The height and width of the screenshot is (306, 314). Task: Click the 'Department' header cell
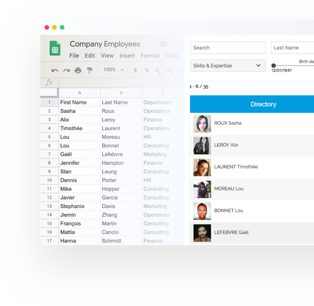coord(163,102)
